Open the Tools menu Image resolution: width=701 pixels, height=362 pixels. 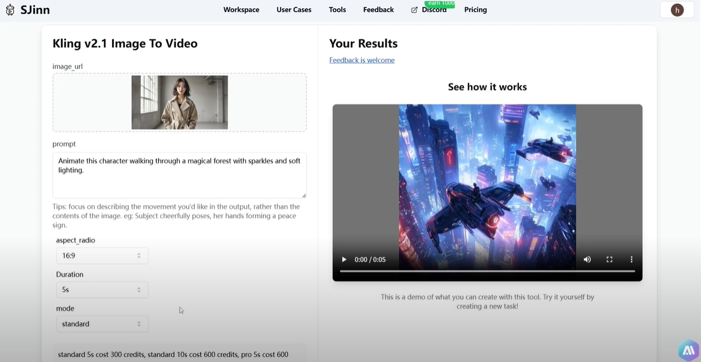337,10
